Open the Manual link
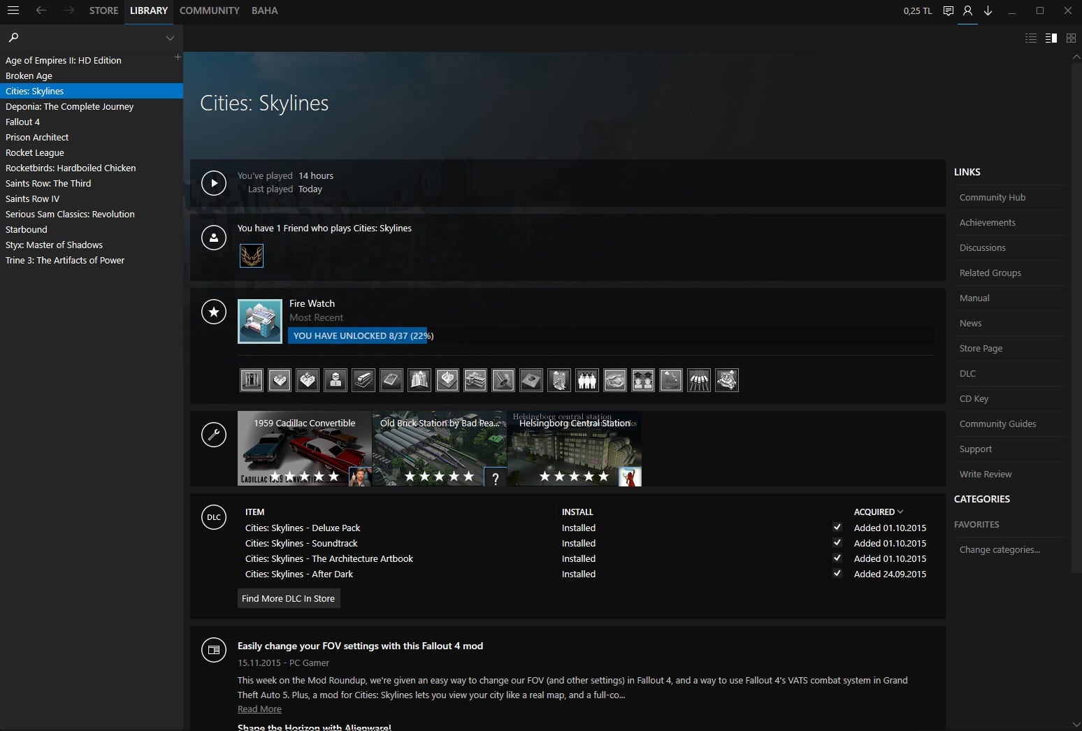Image resolution: width=1082 pixels, height=731 pixels. (974, 298)
